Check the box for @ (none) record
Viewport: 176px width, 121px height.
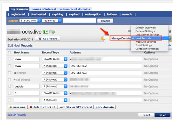(9, 73)
